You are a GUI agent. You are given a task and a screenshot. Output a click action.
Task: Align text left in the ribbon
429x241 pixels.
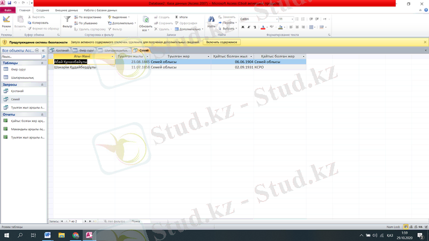pyautogui.click(x=291, y=27)
